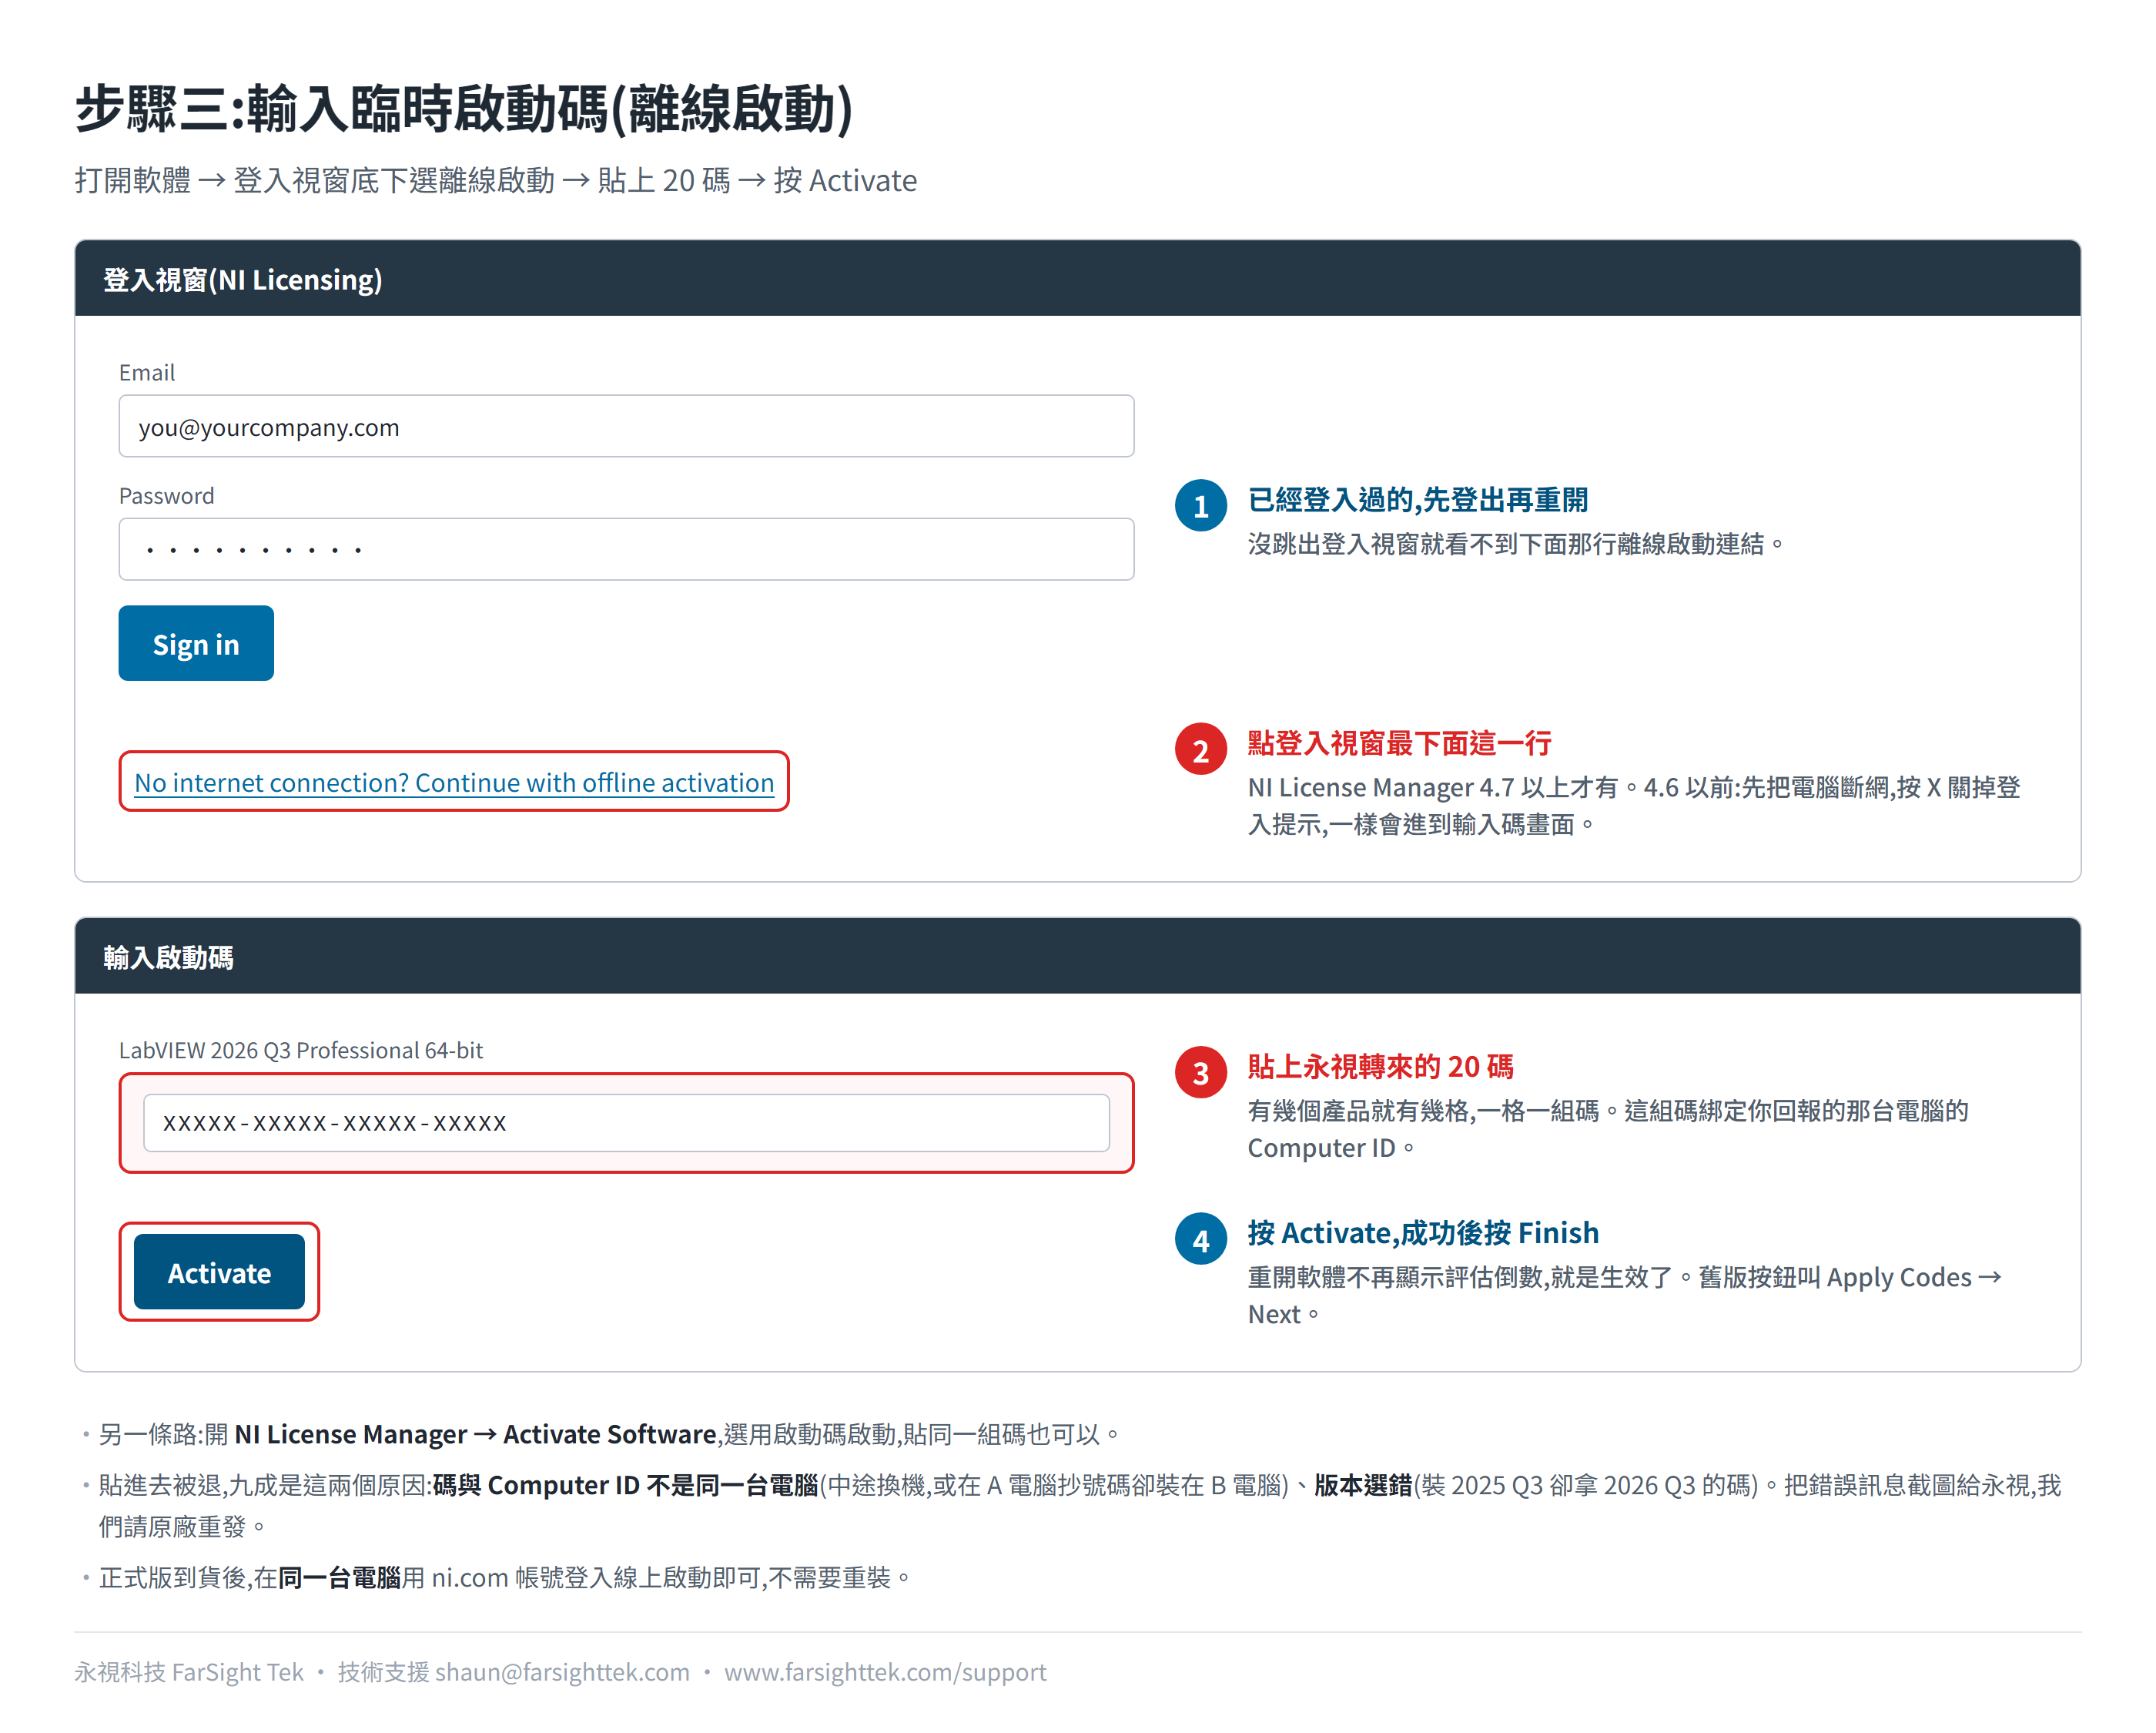Click the Password field label

point(166,496)
